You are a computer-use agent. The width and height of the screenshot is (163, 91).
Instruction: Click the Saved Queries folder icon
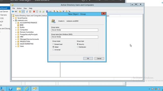[x=16, y=18]
